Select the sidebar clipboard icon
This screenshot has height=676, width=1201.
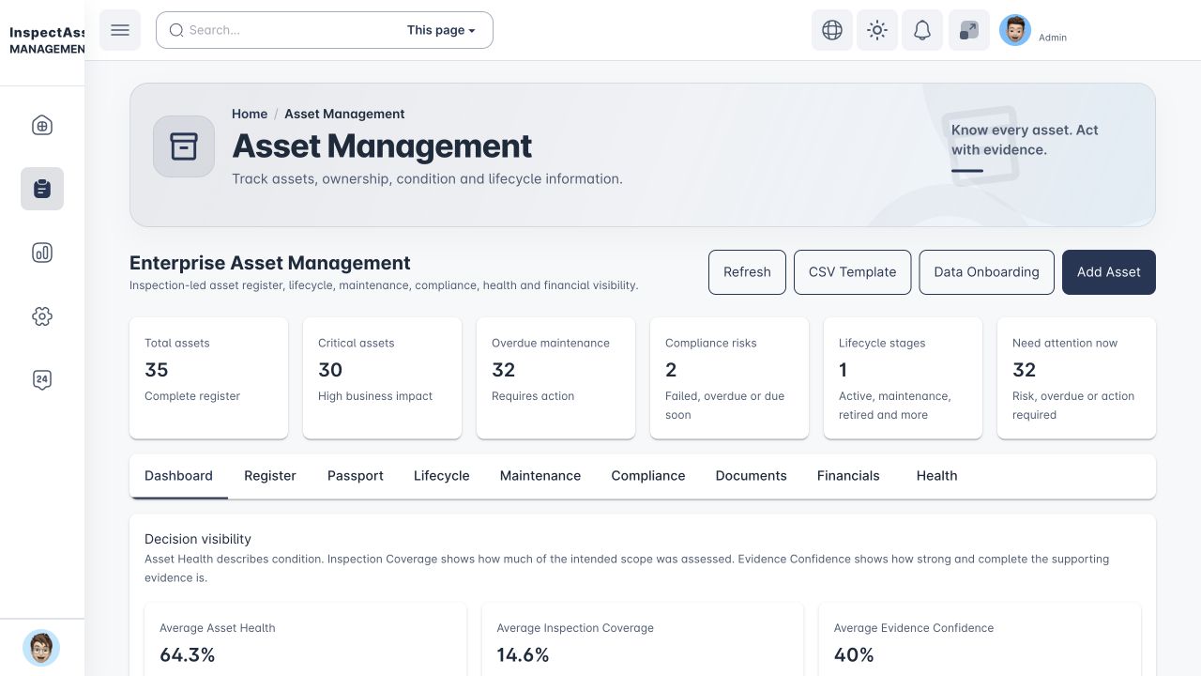pyautogui.click(x=42, y=189)
